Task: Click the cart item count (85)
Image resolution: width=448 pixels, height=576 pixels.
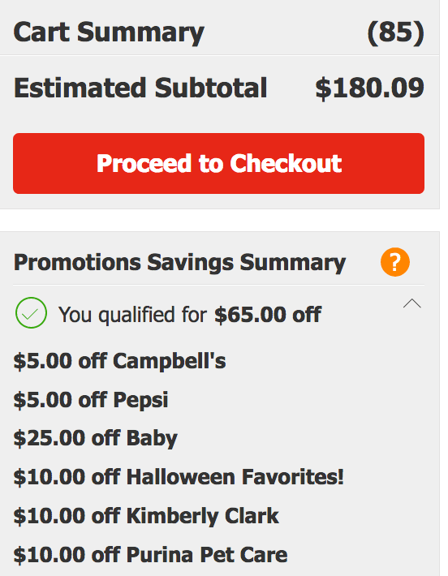Action: [396, 32]
